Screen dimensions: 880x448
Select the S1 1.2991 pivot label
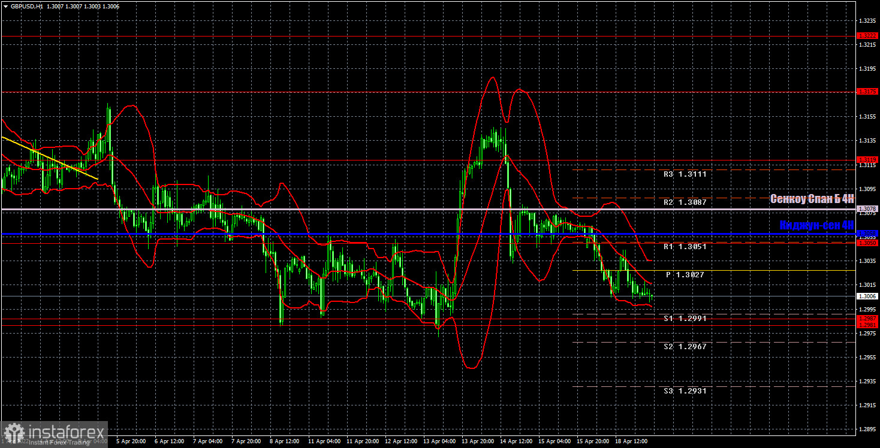point(685,319)
